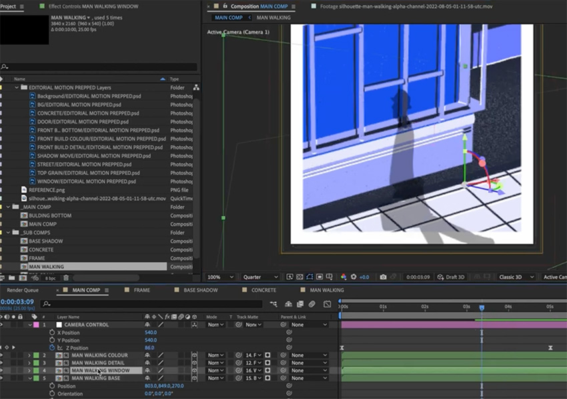567x399 pixels.
Task: Click the 8 bpc color depth button
Action: click(51, 277)
